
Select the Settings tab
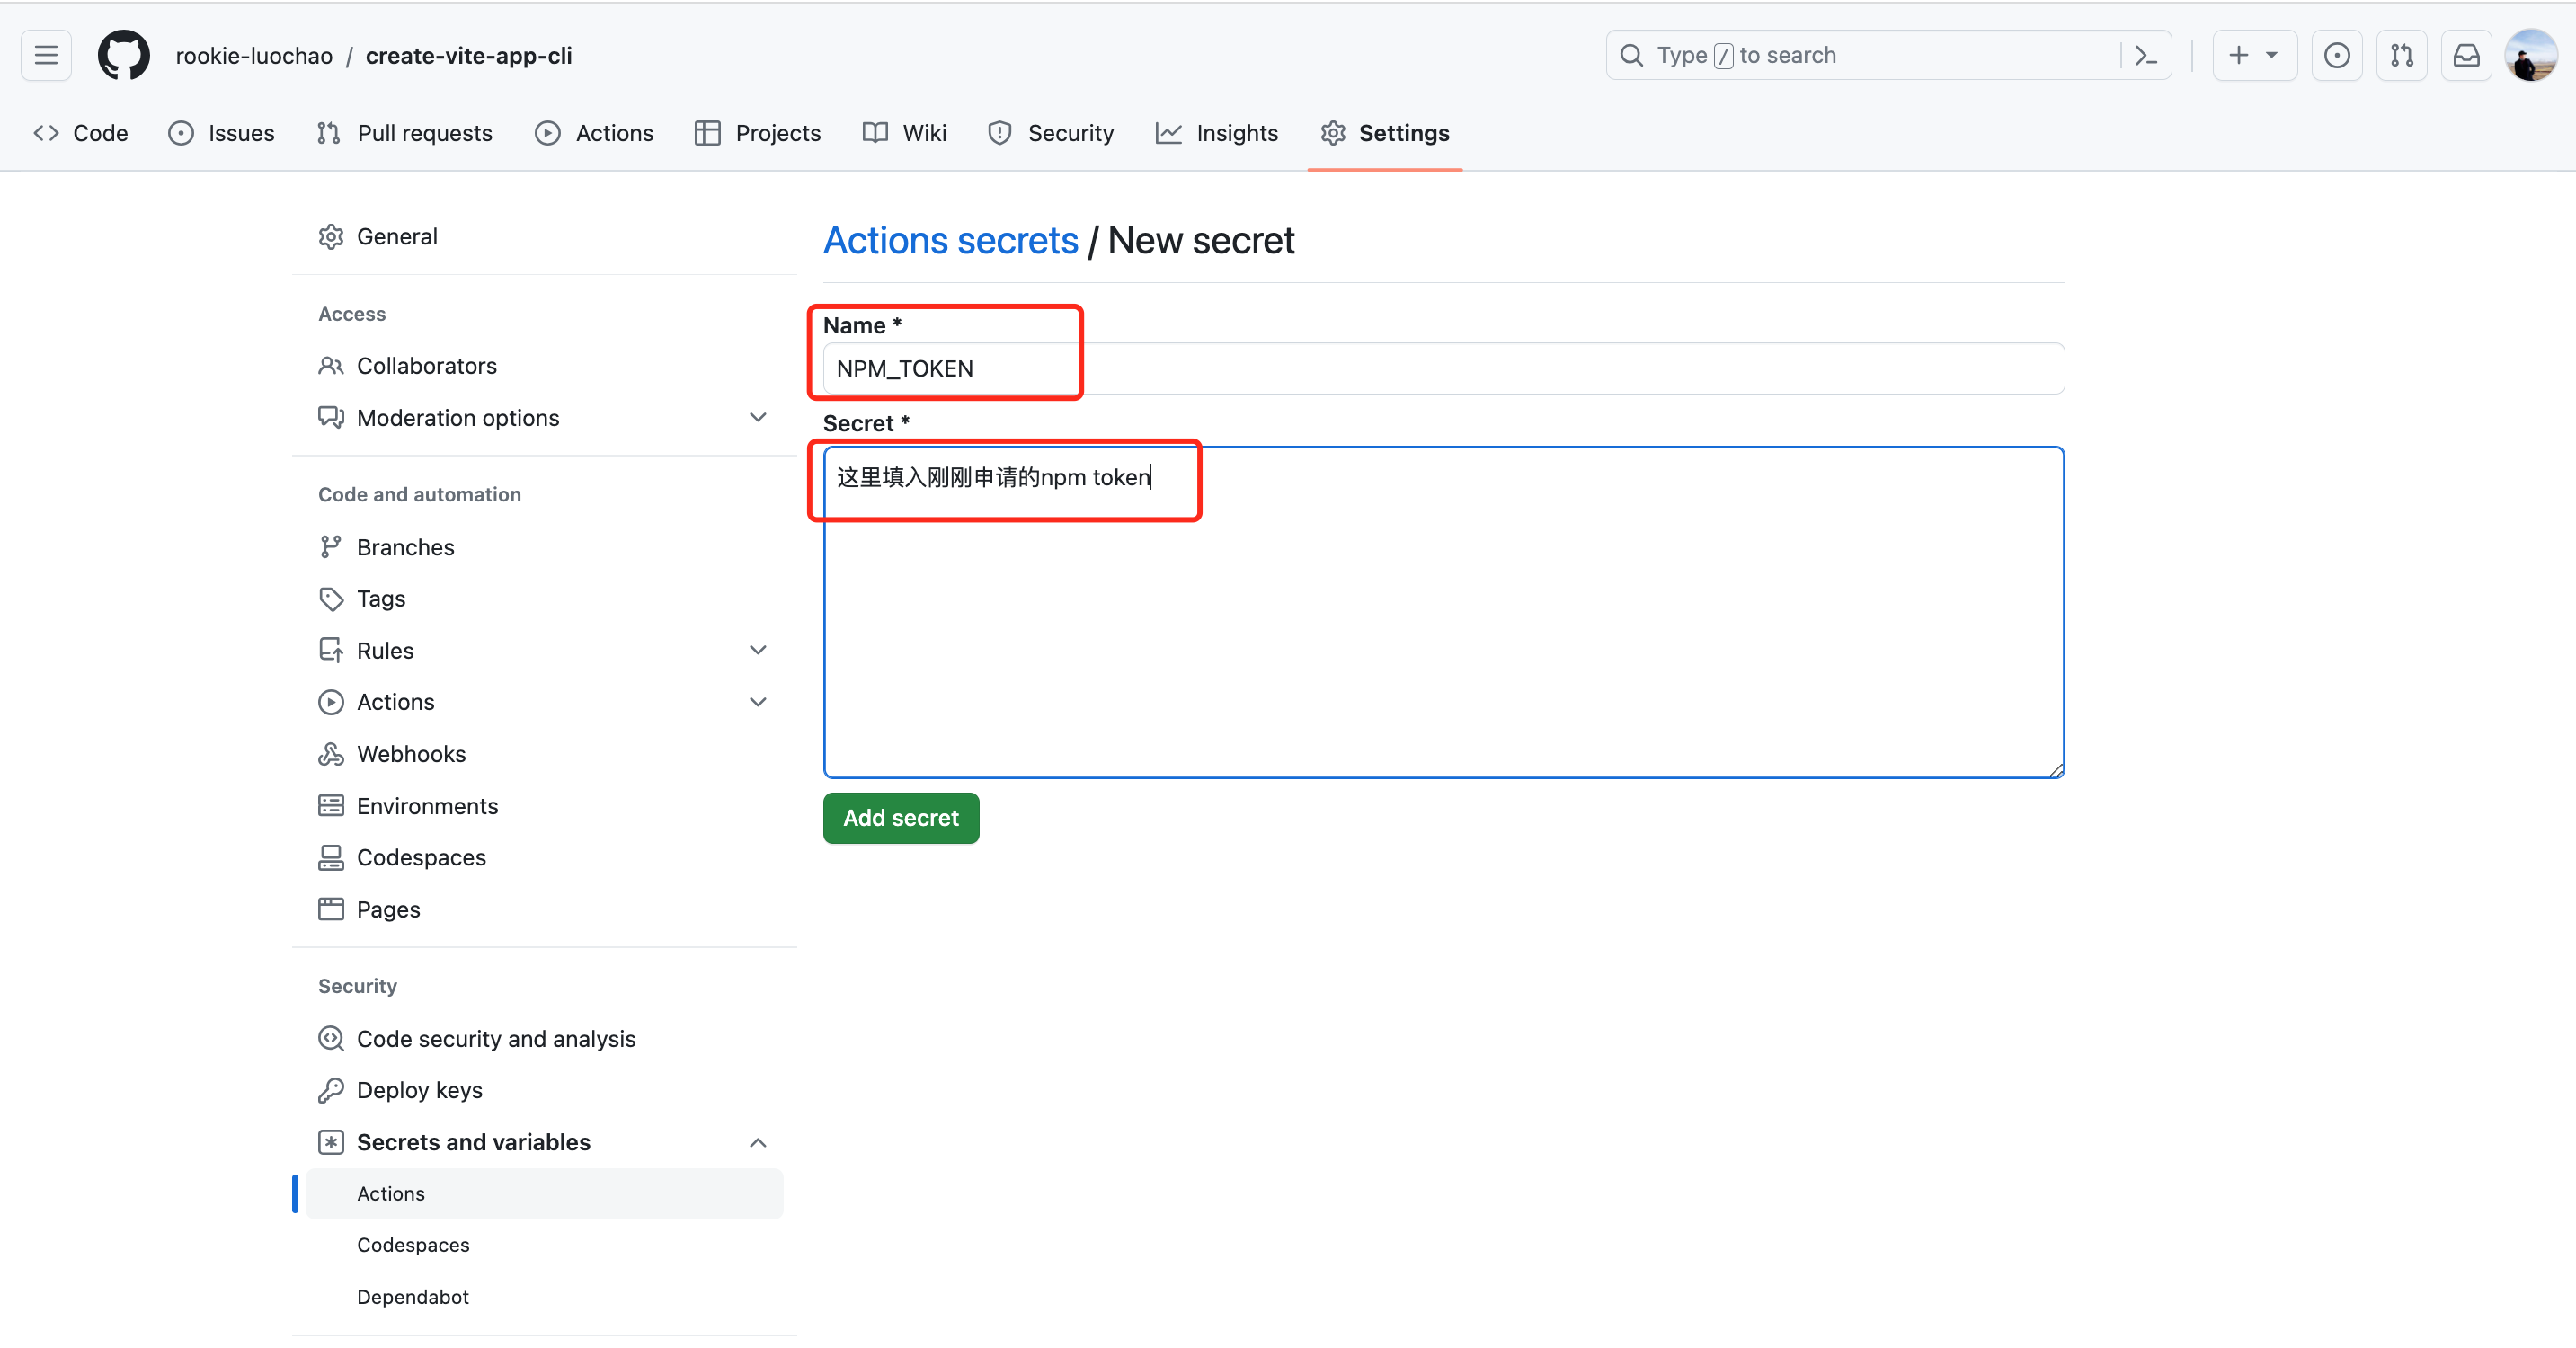point(1385,133)
